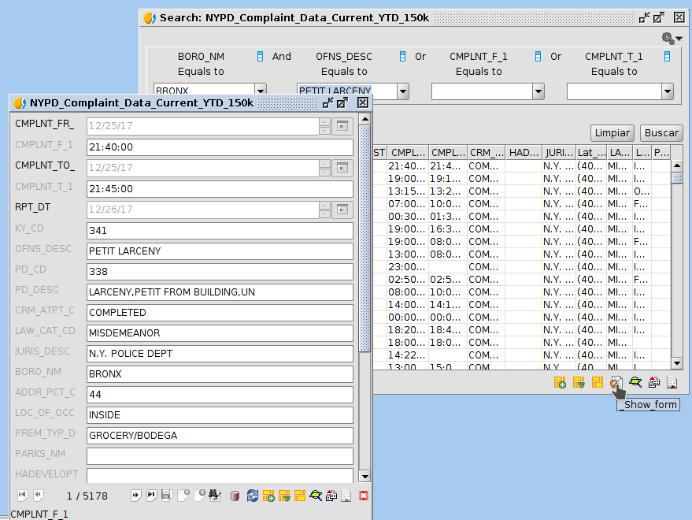Viewport: 692px width, 520px height.
Task: Click the zoom-to-selection magnifier in search toolbar
Action: [635, 383]
